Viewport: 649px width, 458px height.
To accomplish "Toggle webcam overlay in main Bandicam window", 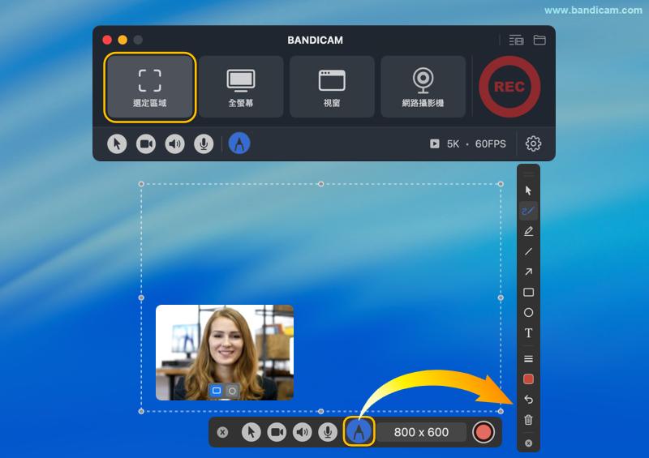I will tap(146, 143).
